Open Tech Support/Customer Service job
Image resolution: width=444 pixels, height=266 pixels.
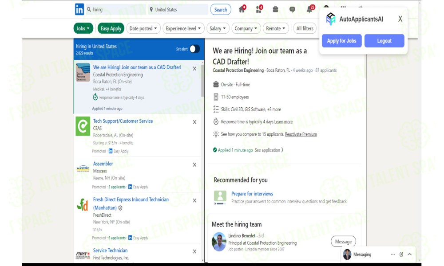click(123, 121)
